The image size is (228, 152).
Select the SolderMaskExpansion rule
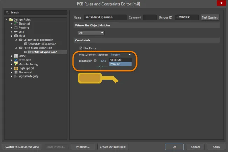pos(42,44)
